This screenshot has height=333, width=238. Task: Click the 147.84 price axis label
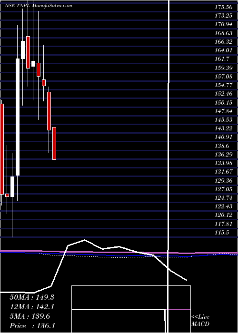click(x=223, y=111)
